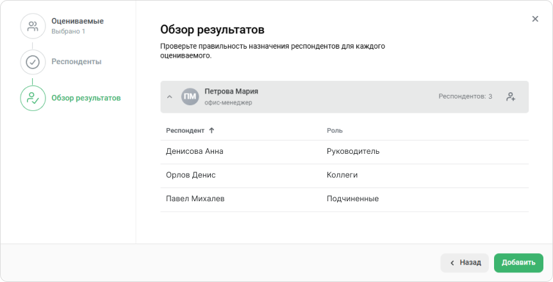Click the ПМ avatar of Петрова Мария
This screenshot has height=282, width=553.
click(190, 97)
